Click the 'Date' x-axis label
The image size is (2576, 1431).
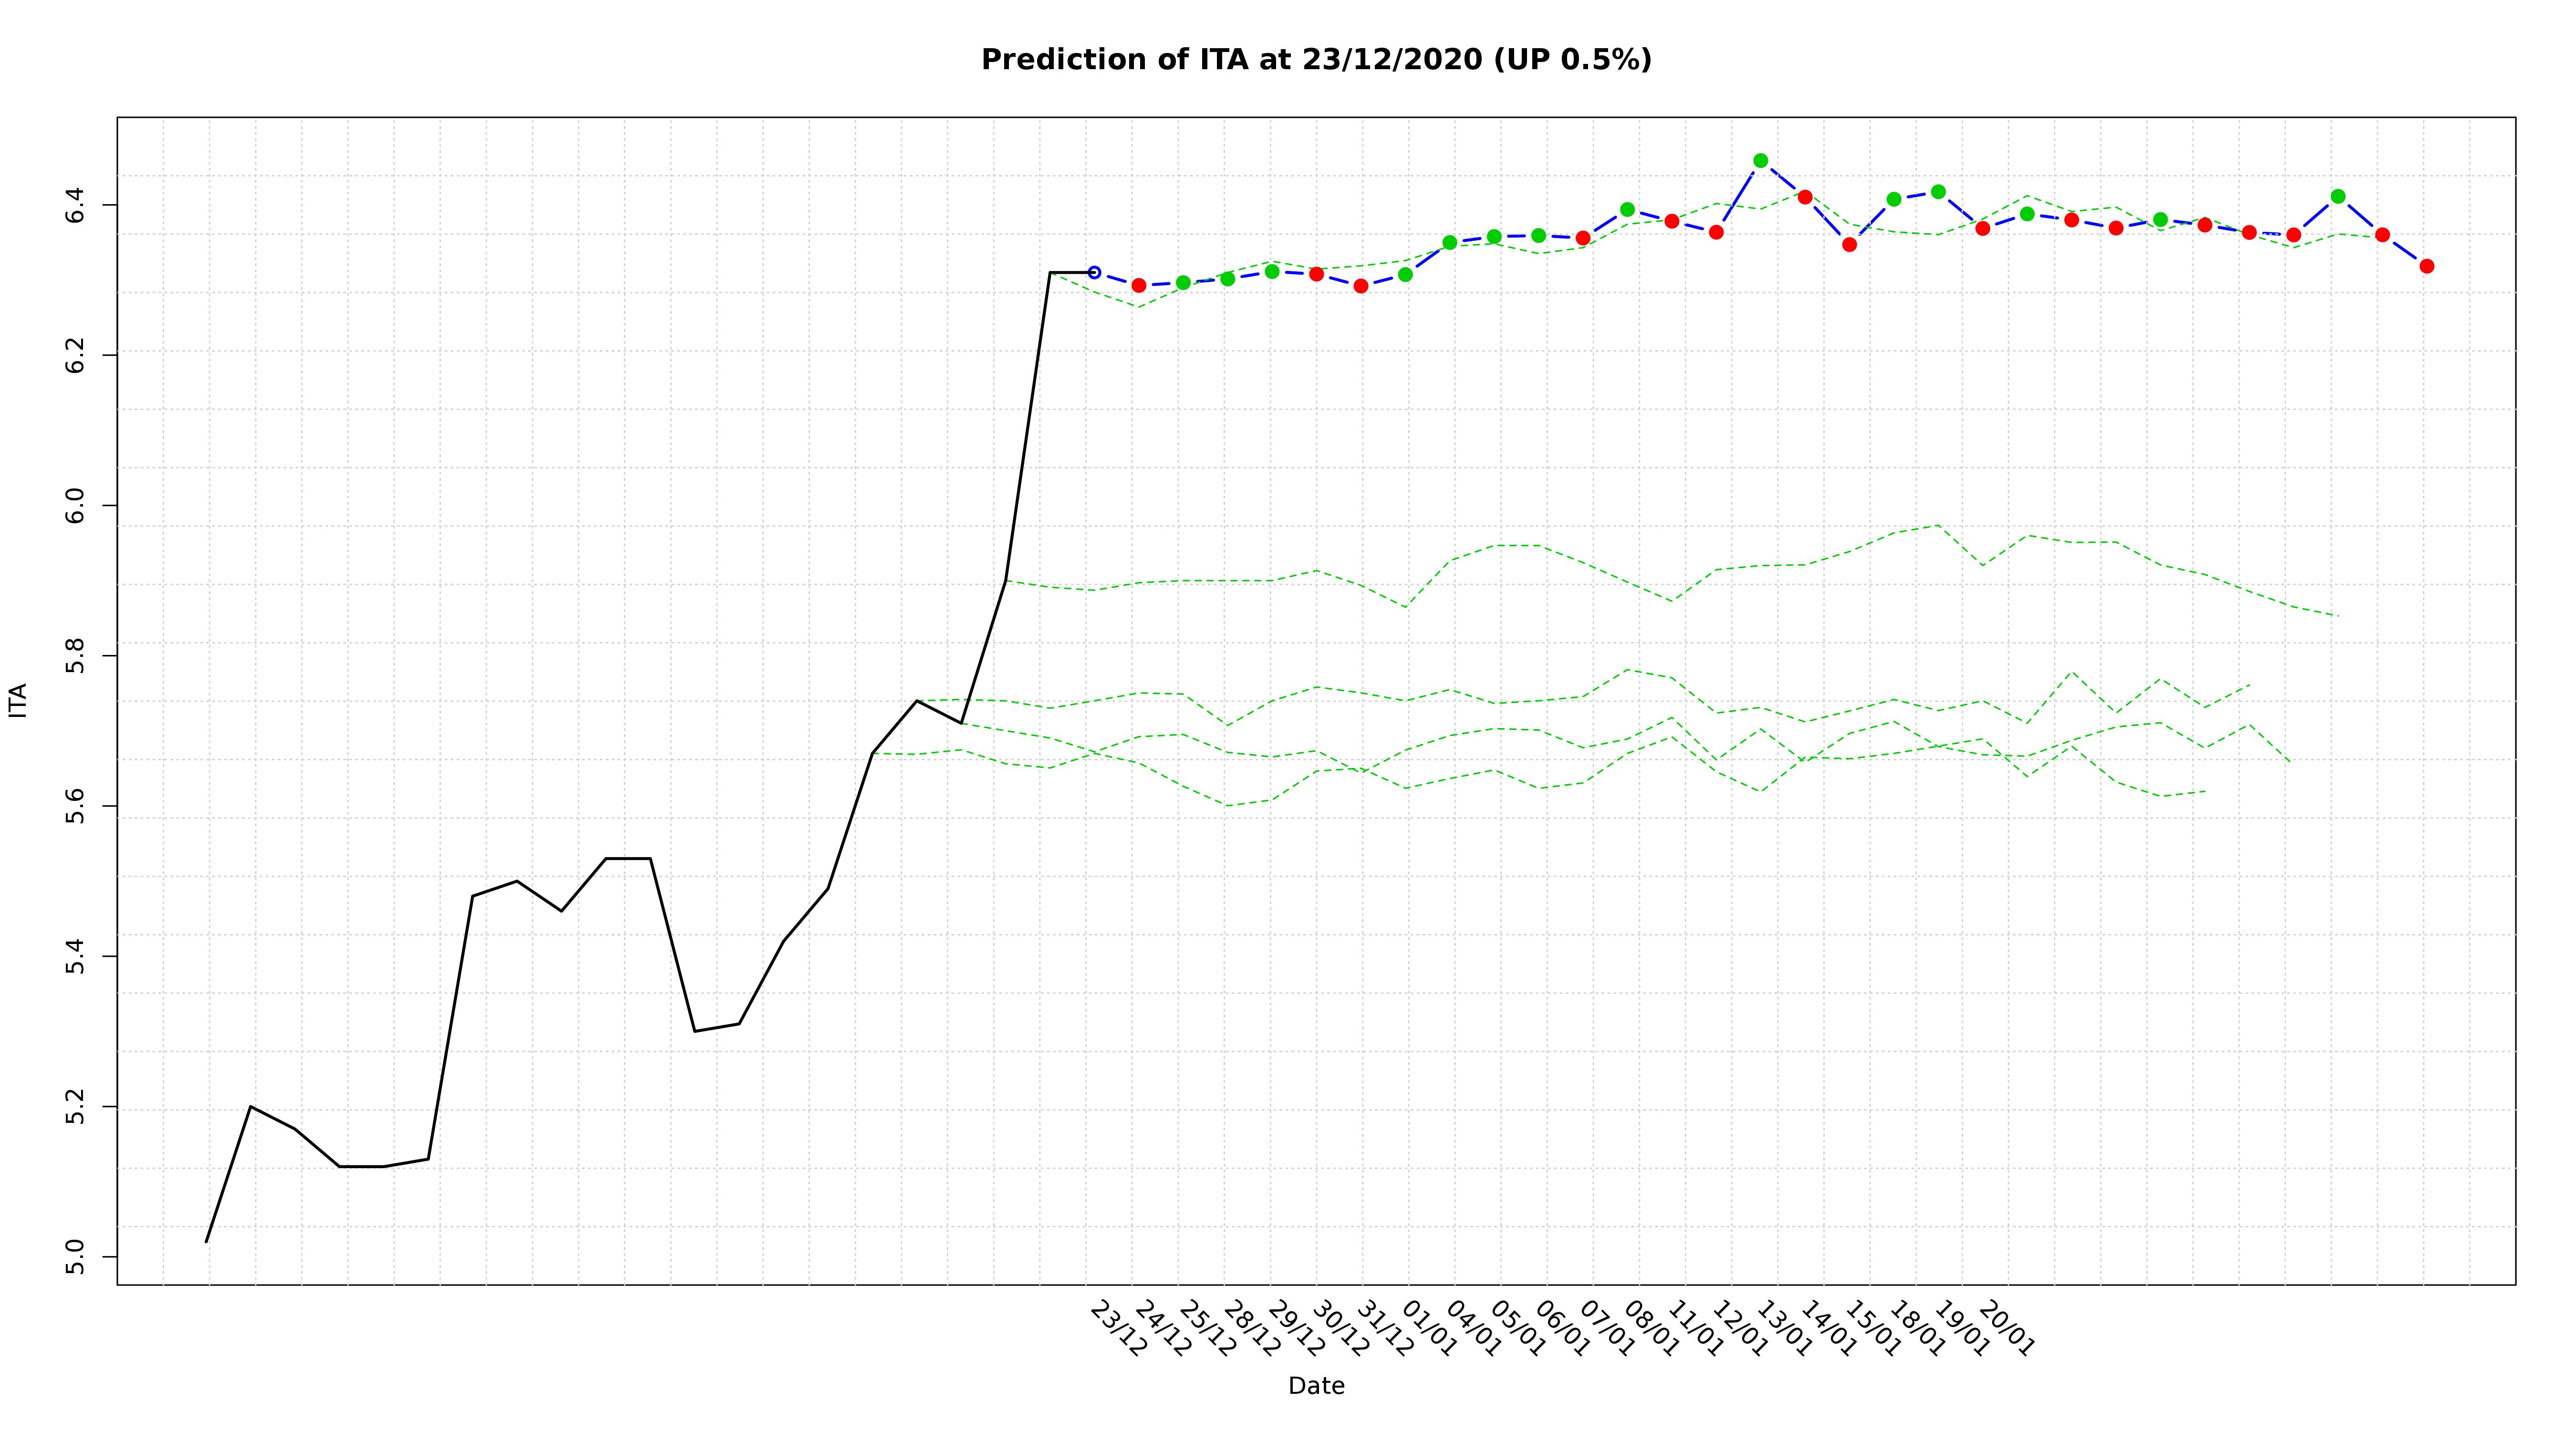click(1316, 1386)
